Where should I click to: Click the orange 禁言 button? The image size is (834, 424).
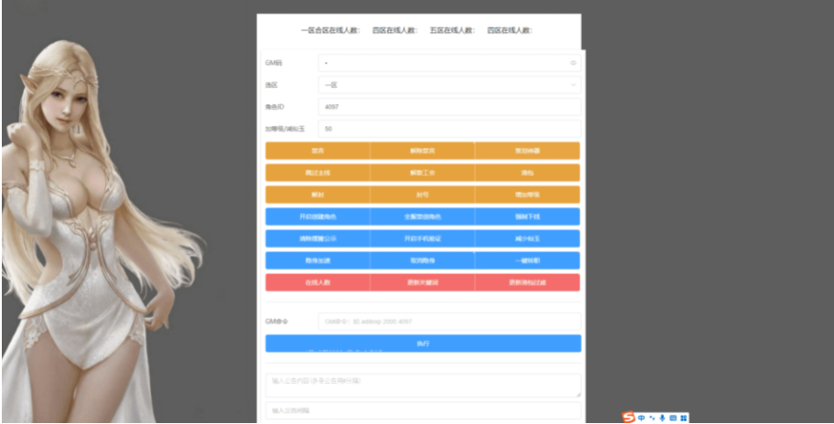point(317,151)
